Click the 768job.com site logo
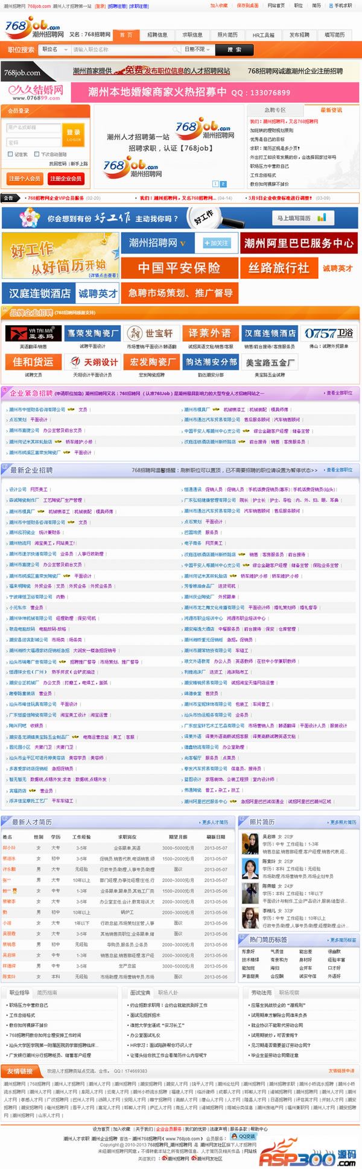Image resolution: width=362 pixels, height=1169 pixels. (33, 29)
